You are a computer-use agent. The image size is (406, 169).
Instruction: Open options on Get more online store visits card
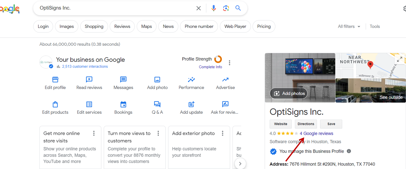click(x=94, y=133)
